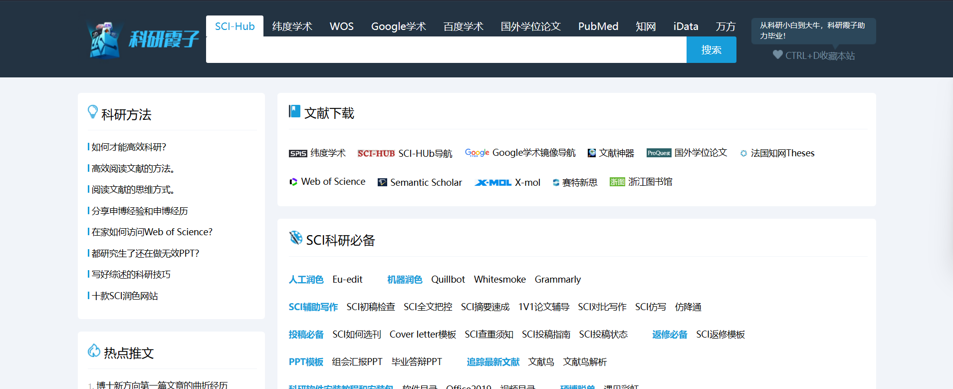Click the X-MOL logo icon
Image resolution: width=953 pixels, height=389 pixels.
pos(493,182)
